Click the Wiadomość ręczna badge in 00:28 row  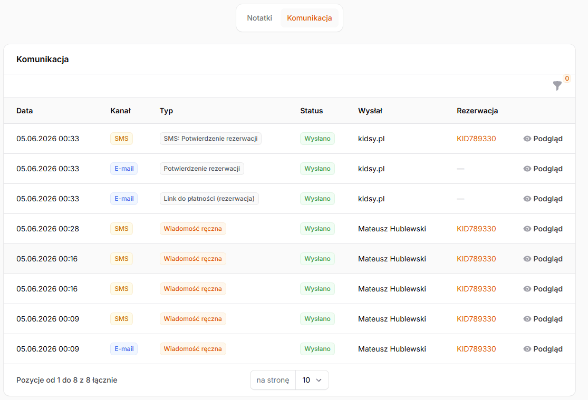tap(193, 229)
